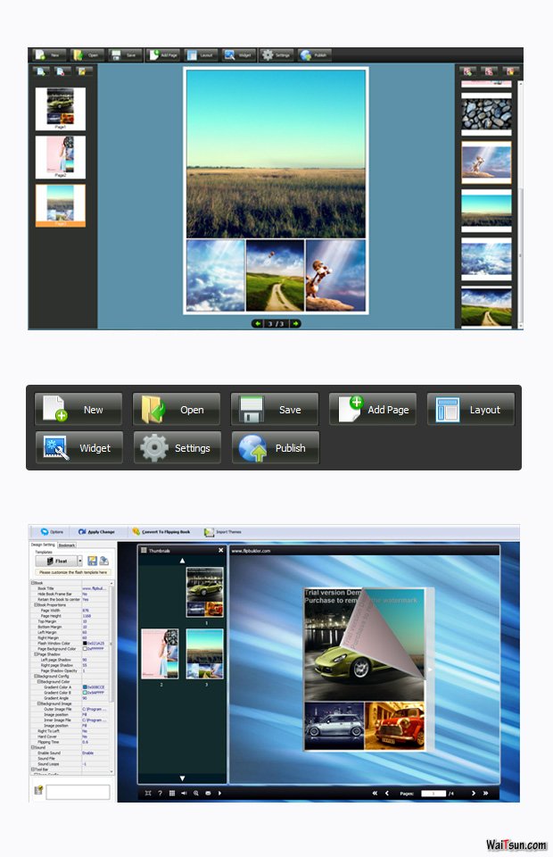
Task: Click add-image icon above the image library
Action: (x=467, y=71)
